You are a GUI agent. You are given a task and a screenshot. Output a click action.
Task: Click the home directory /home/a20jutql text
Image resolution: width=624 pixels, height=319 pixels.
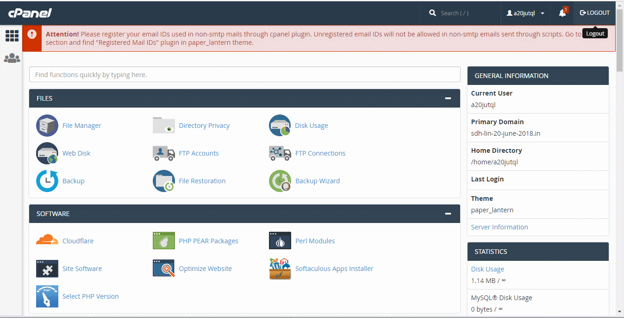494,162
